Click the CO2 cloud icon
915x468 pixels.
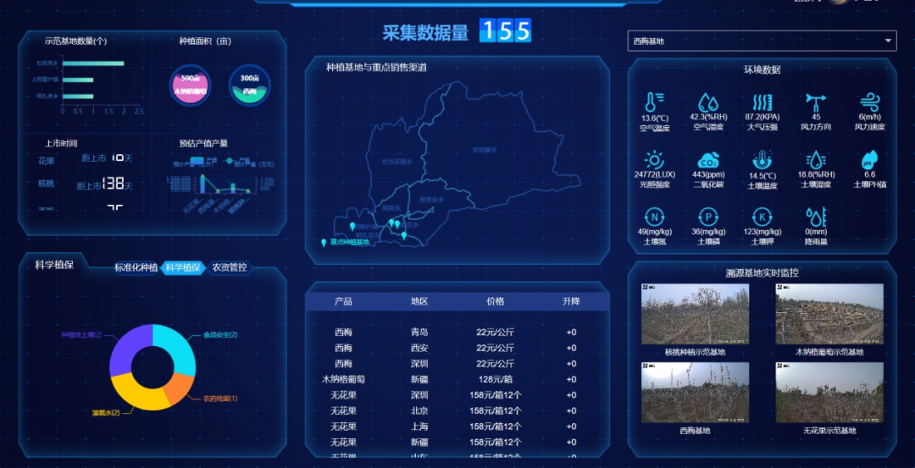(x=707, y=160)
